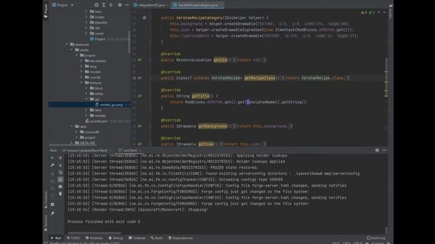This screenshot has width=435, height=244.
Task: Click the down arrow in Run console
Action: coord(60,165)
